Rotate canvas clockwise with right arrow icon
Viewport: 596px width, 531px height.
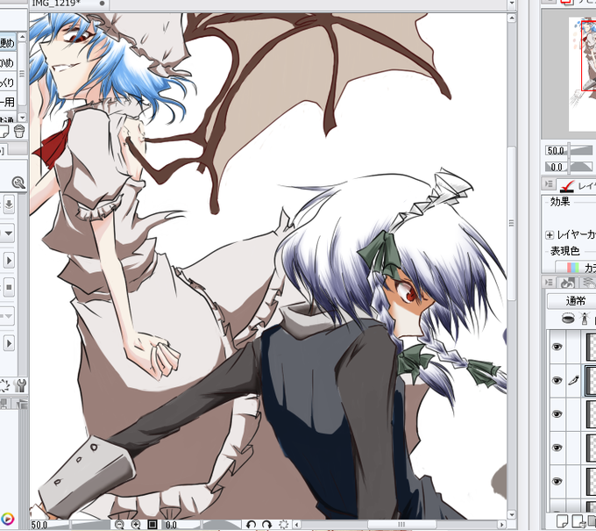[266, 525]
